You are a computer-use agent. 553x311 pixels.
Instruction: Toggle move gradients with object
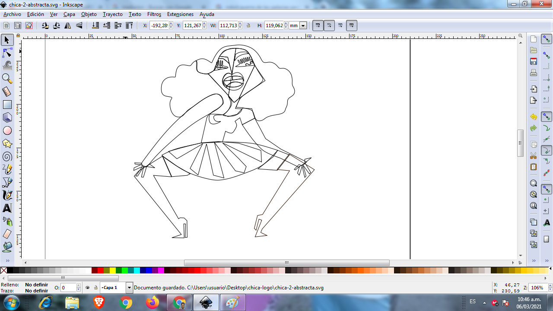[x=340, y=25]
